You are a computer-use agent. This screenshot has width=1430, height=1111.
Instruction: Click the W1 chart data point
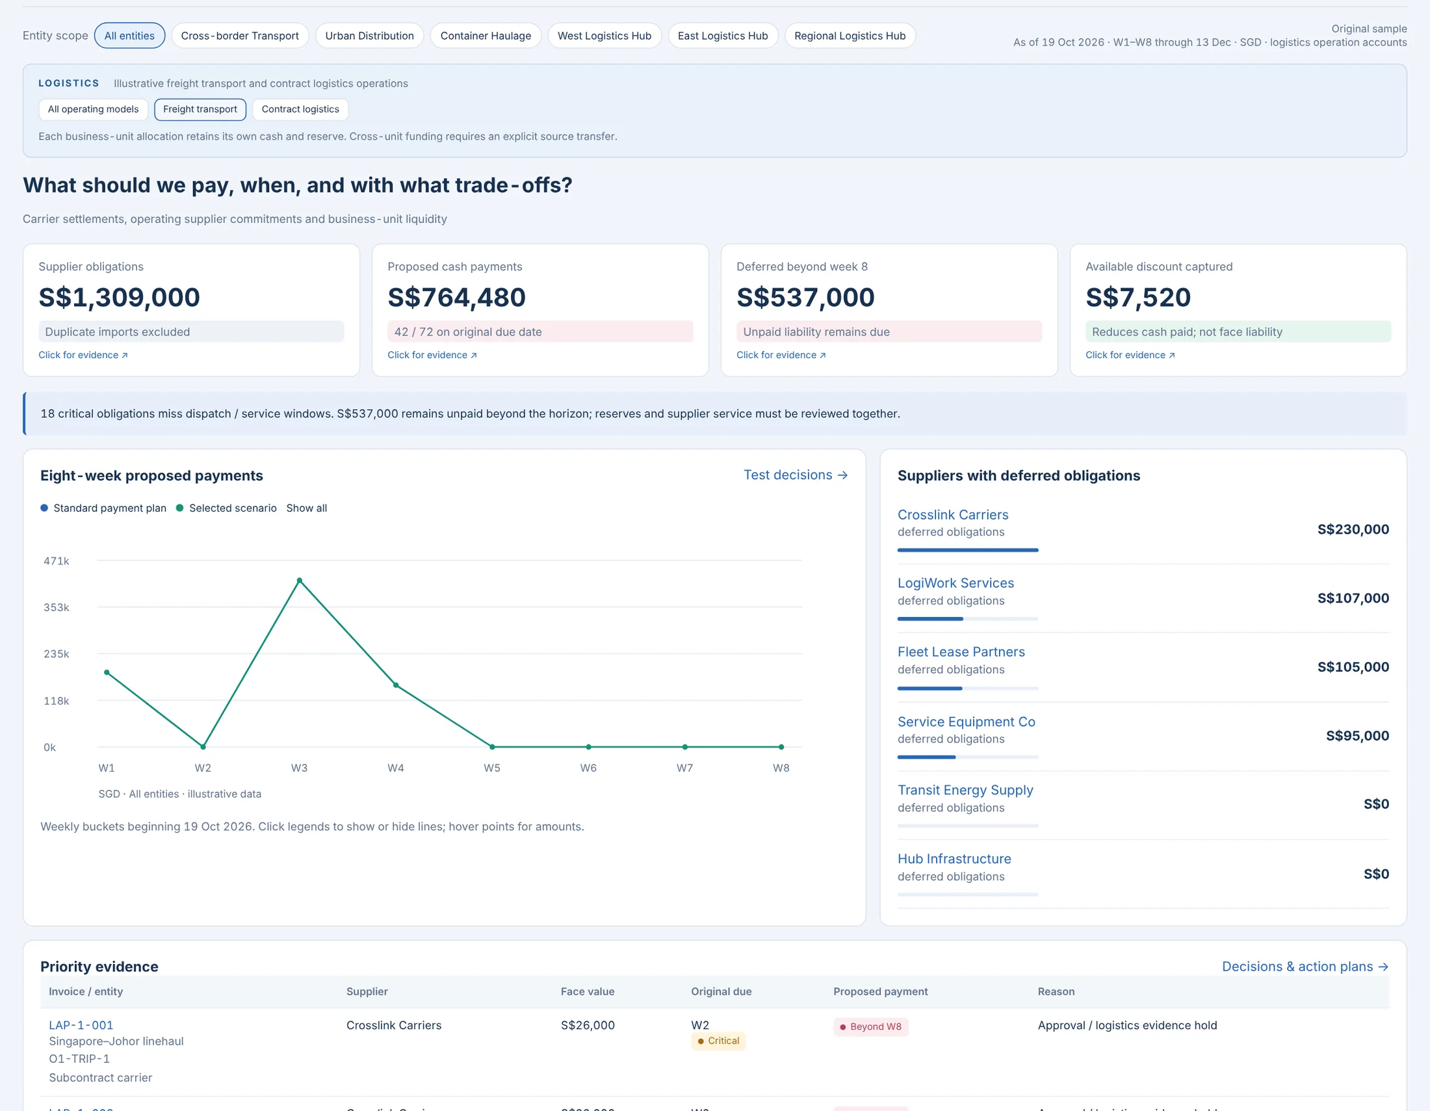(107, 672)
